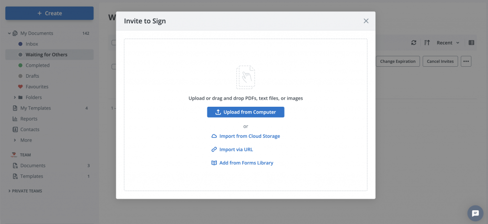Click the Folders folder icon
This screenshot has width=488, height=224.
(20, 97)
